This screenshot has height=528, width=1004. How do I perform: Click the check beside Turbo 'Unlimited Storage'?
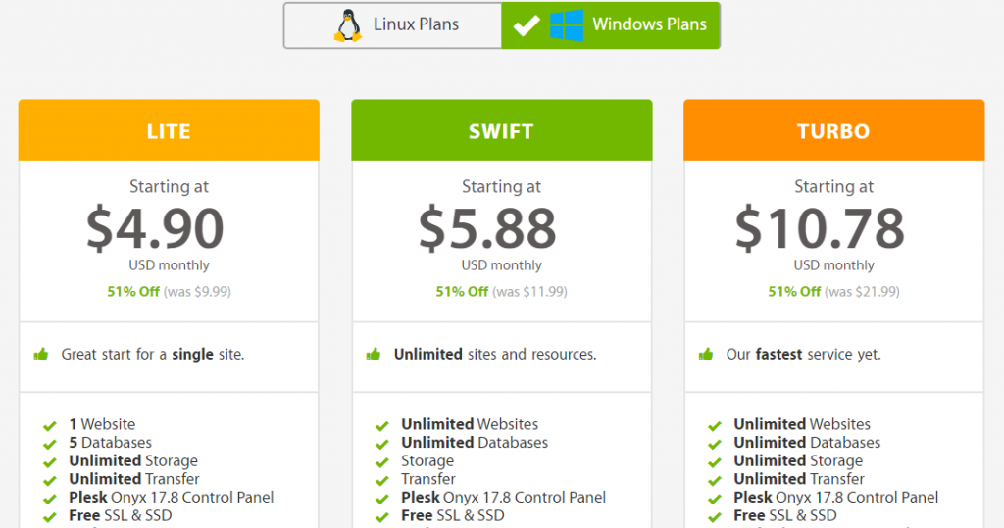[x=715, y=462]
